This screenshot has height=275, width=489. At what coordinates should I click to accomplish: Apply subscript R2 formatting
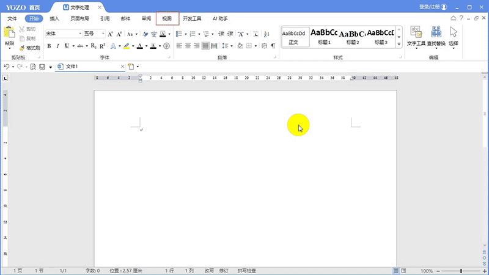[x=94, y=46]
